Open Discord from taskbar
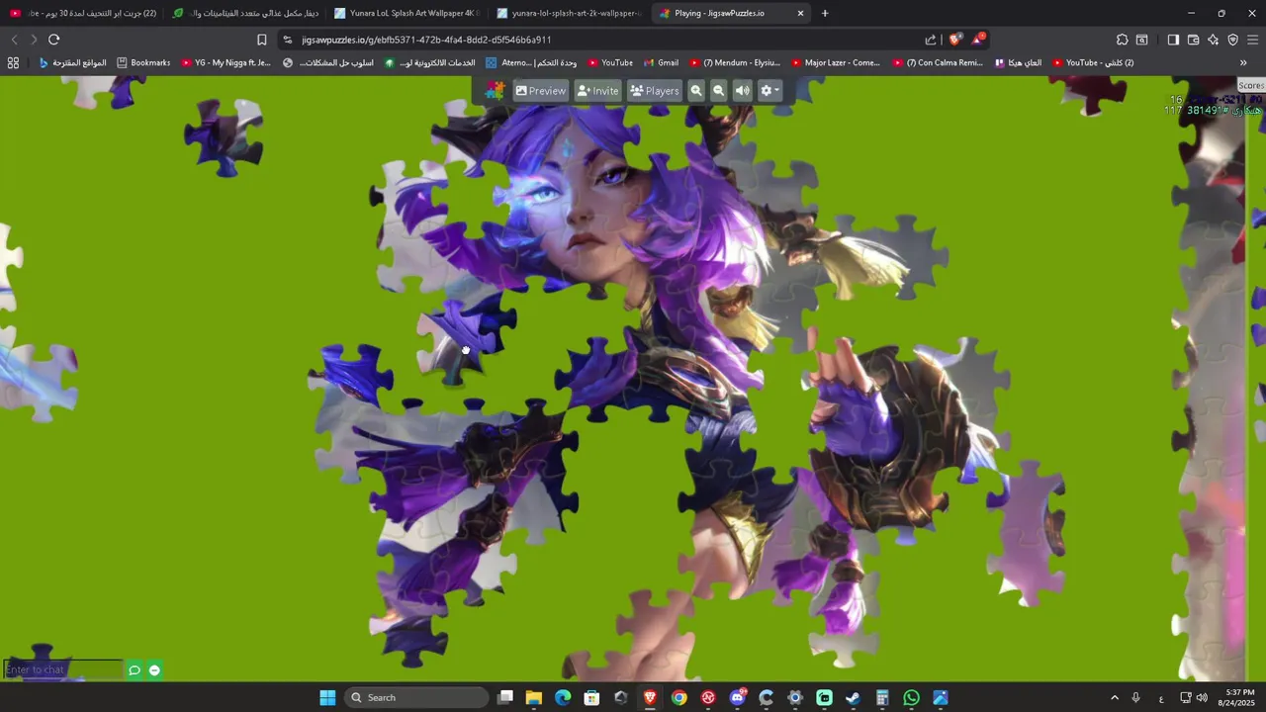 [x=737, y=697]
